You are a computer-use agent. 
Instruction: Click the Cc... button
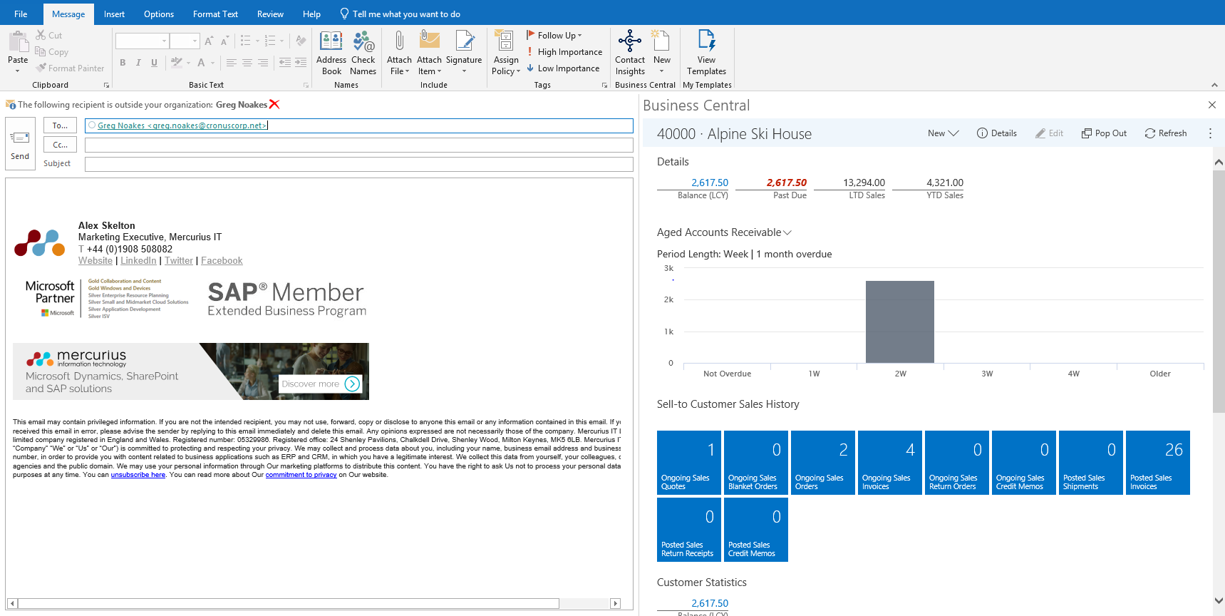61,145
